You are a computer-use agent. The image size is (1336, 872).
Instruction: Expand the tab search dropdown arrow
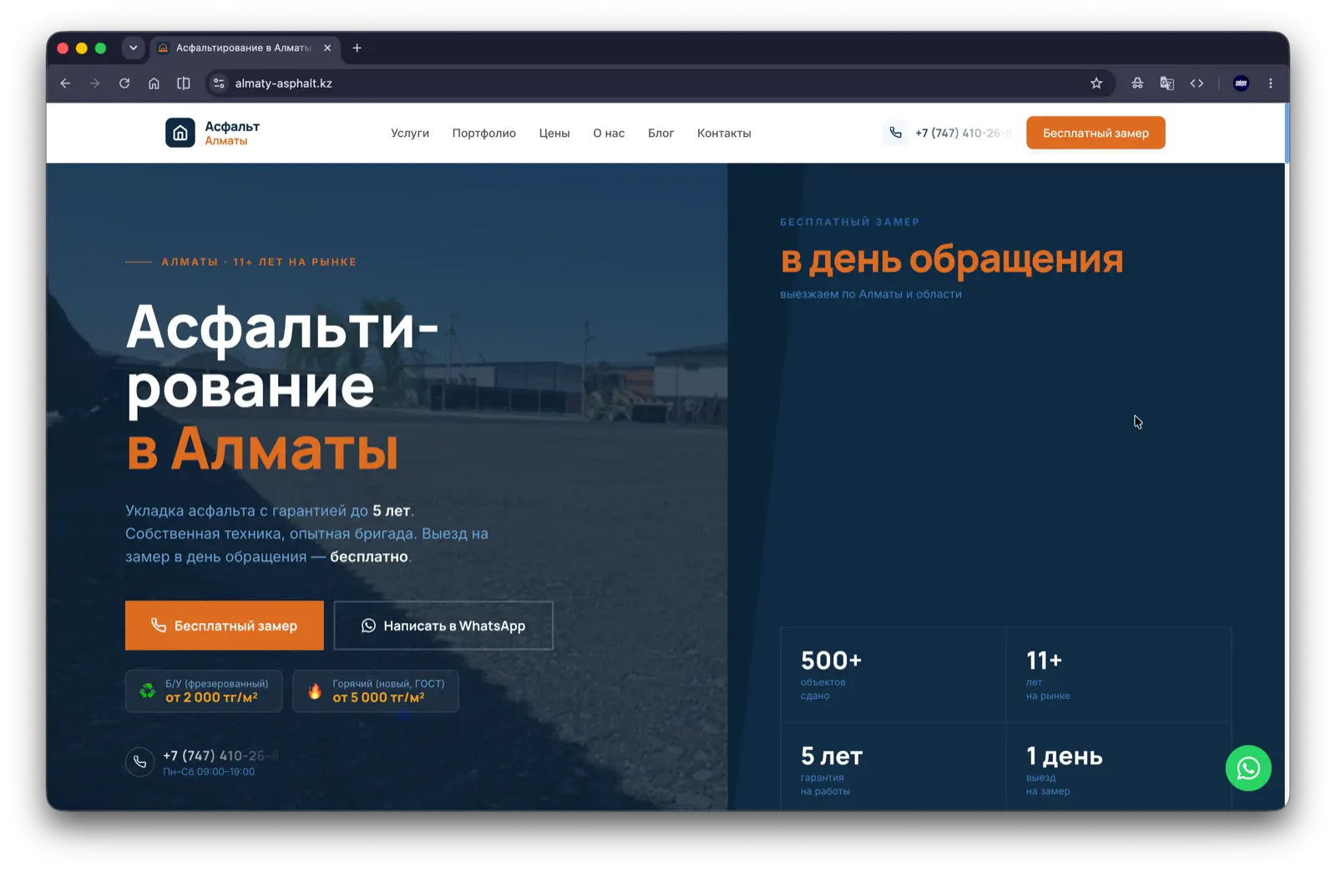point(134,48)
